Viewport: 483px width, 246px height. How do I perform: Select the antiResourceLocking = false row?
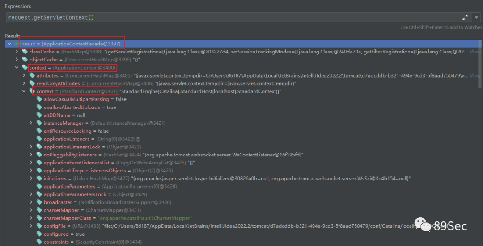point(242,131)
